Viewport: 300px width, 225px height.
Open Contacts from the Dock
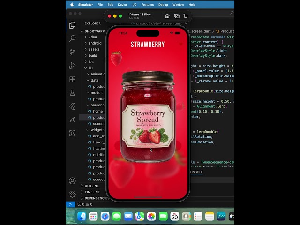pos(186,217)
